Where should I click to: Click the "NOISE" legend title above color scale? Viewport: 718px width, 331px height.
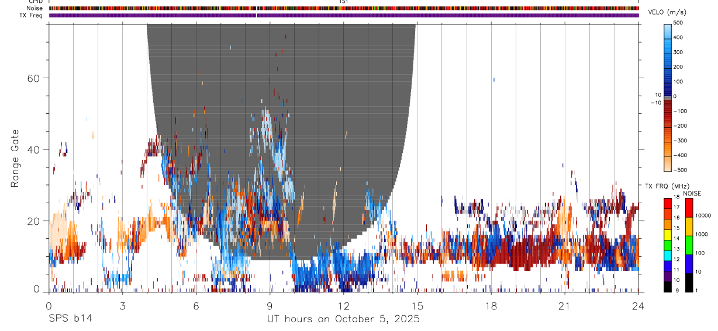[692, 193]
